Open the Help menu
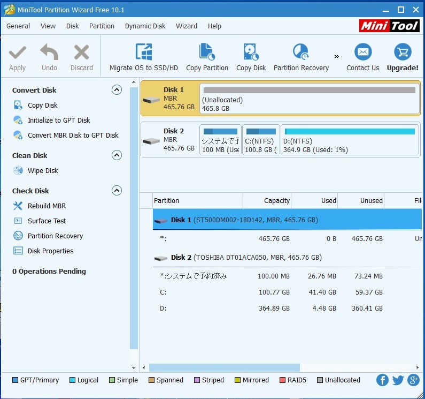The image size is (425, 399). (x=214, y=26)
